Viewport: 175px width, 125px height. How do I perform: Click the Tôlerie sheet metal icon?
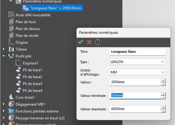(x=11, y=49)
